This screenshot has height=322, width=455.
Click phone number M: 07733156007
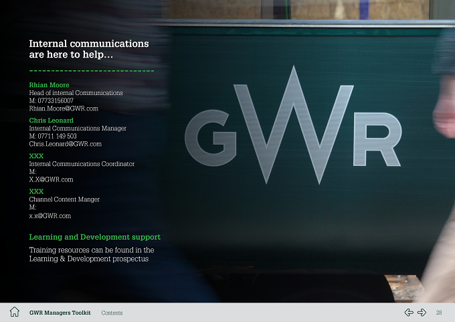52,101
